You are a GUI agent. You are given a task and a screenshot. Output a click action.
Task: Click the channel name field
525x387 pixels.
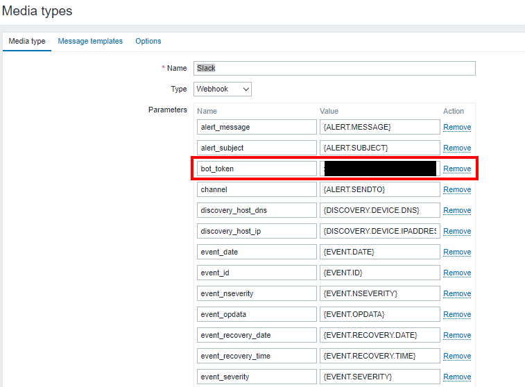[257, 189]
